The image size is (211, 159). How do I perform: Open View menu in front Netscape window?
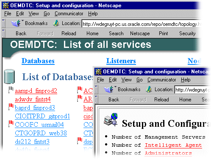pos(126,80)
